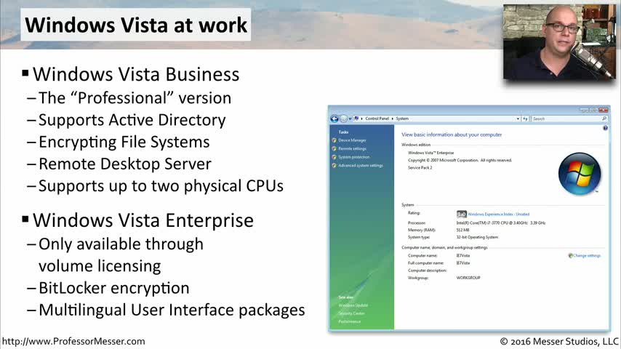Click the 512 MB memory value

click(x=462, y=230)
